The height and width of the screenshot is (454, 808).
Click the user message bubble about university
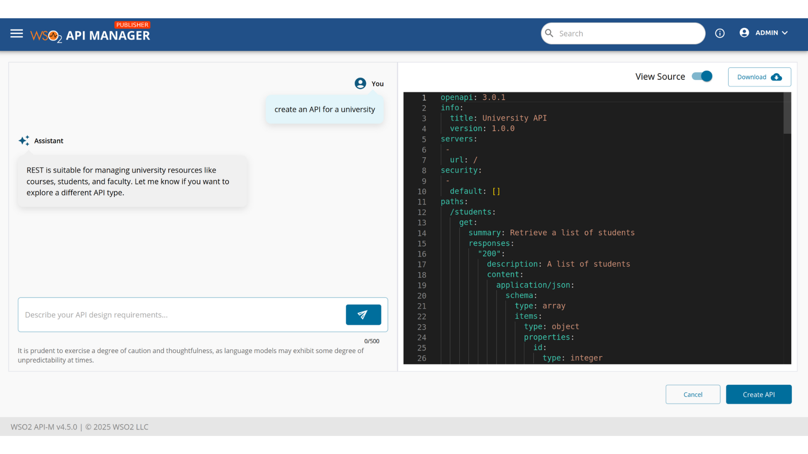click(324, 109)
